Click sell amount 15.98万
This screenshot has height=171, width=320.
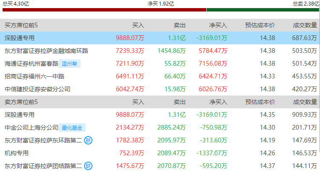tap(175, 89)
